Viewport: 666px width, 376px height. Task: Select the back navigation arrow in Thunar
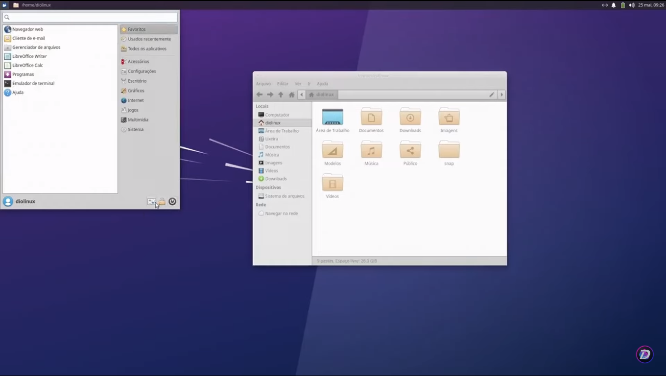[260, 94]
